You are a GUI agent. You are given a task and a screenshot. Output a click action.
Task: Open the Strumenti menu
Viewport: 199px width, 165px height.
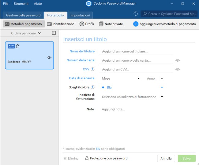click(21, 4)
